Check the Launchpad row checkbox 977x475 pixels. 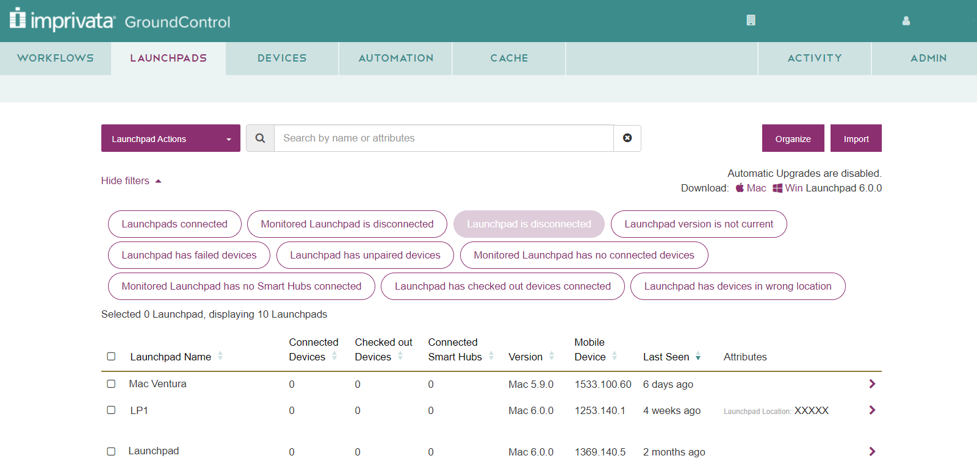point(111,451)
